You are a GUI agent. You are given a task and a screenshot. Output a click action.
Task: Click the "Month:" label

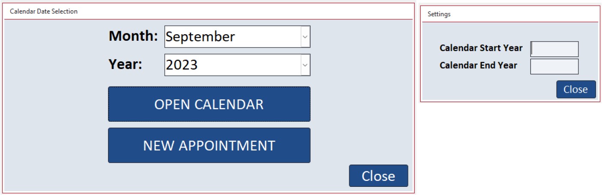tap(133, 36)
